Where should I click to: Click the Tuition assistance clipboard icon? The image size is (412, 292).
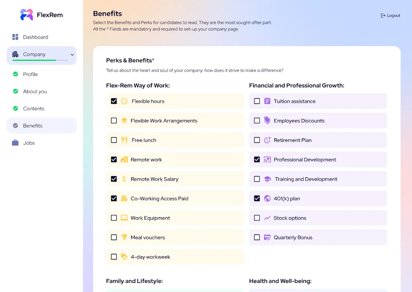coord(267,101)
